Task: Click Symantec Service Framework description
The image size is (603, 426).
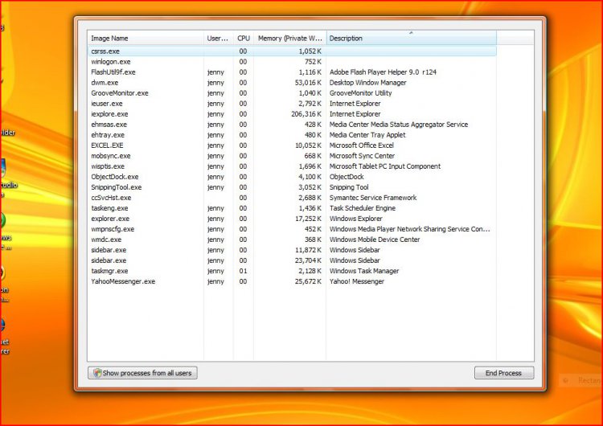Action: point(372,198)
